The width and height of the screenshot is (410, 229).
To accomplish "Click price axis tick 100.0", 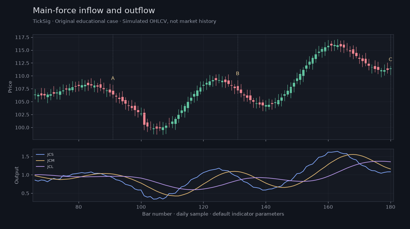I will (22, 128).
